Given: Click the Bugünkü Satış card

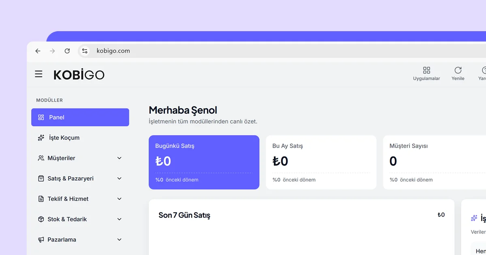Looking at the screenshot, I should [x=204, y=162].
